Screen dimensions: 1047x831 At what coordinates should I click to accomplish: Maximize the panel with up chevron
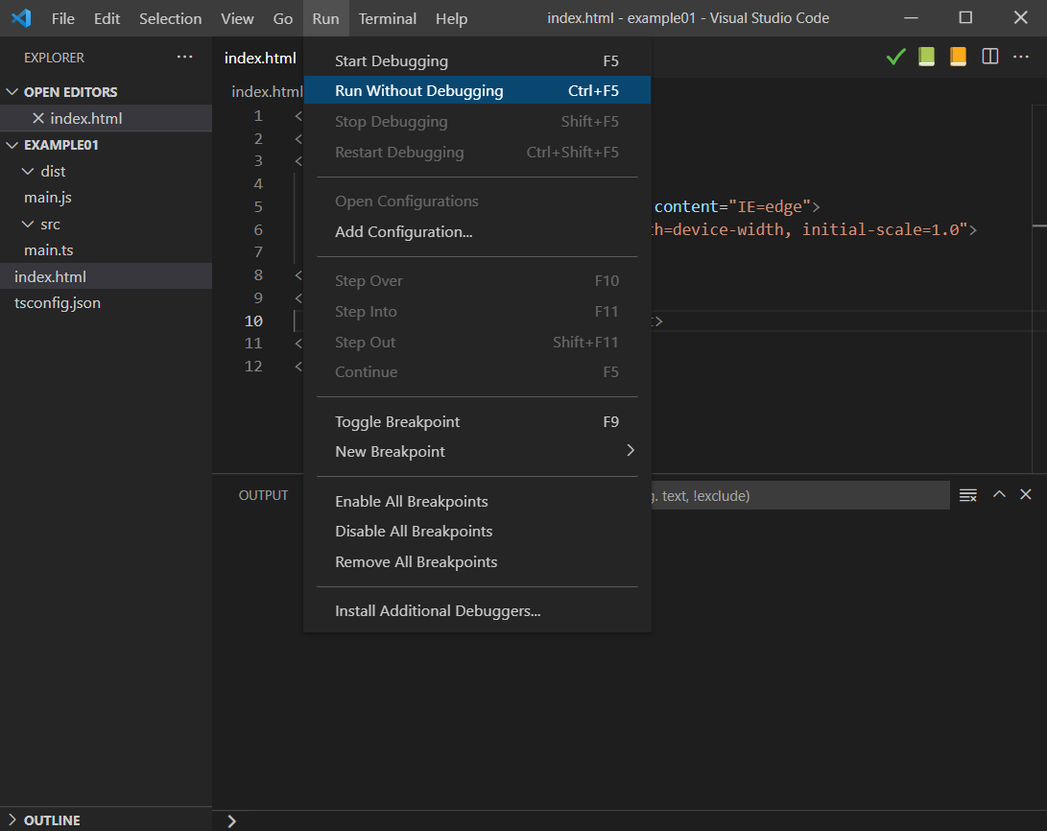click(x=999, y=494)
